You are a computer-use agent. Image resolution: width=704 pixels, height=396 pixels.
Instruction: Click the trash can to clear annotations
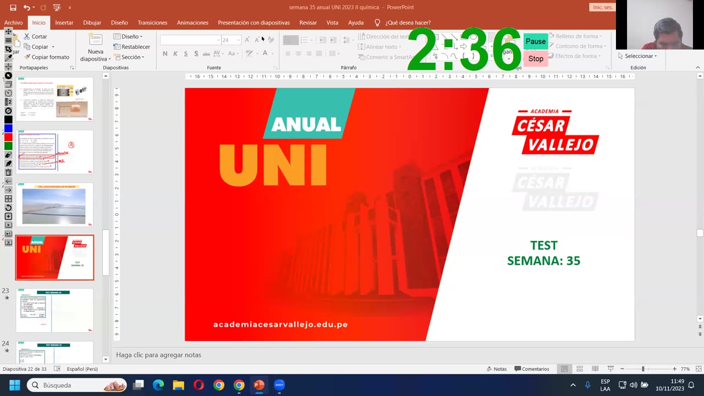click(8, 173)
